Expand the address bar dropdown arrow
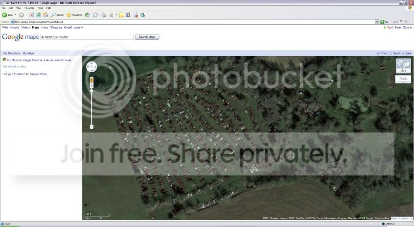414x227 pixels. [x=377, y=22]
